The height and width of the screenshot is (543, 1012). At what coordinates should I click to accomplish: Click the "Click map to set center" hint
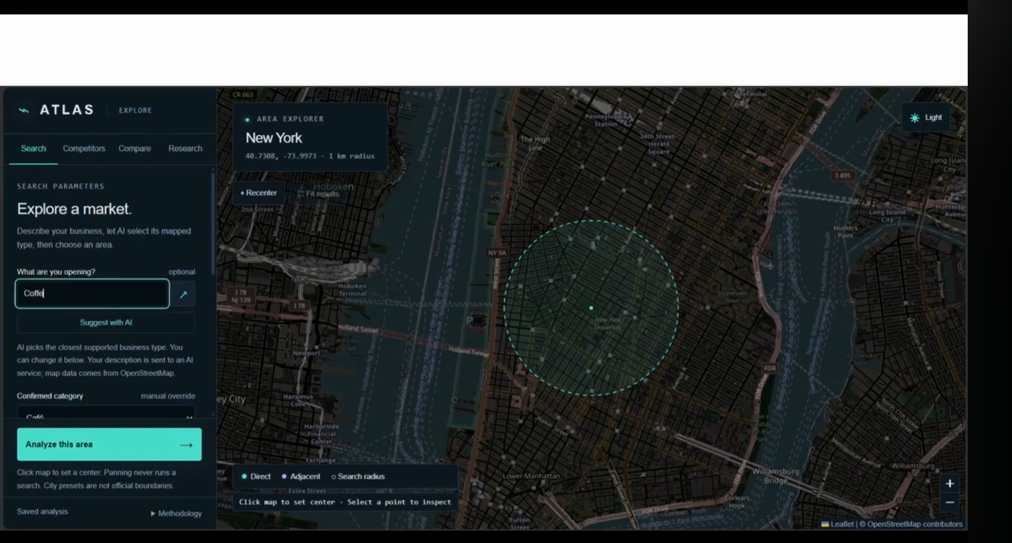[x=345, y=502]
